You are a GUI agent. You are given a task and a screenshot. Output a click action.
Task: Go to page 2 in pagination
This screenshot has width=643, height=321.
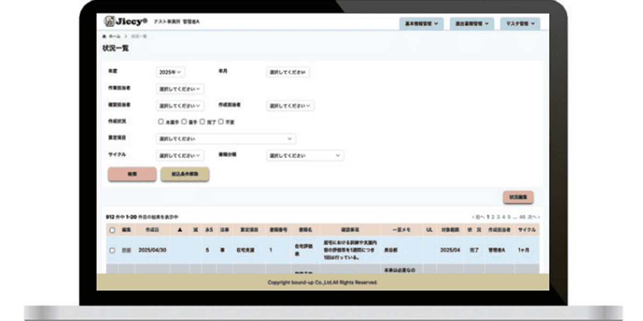(x=493, y=217)
